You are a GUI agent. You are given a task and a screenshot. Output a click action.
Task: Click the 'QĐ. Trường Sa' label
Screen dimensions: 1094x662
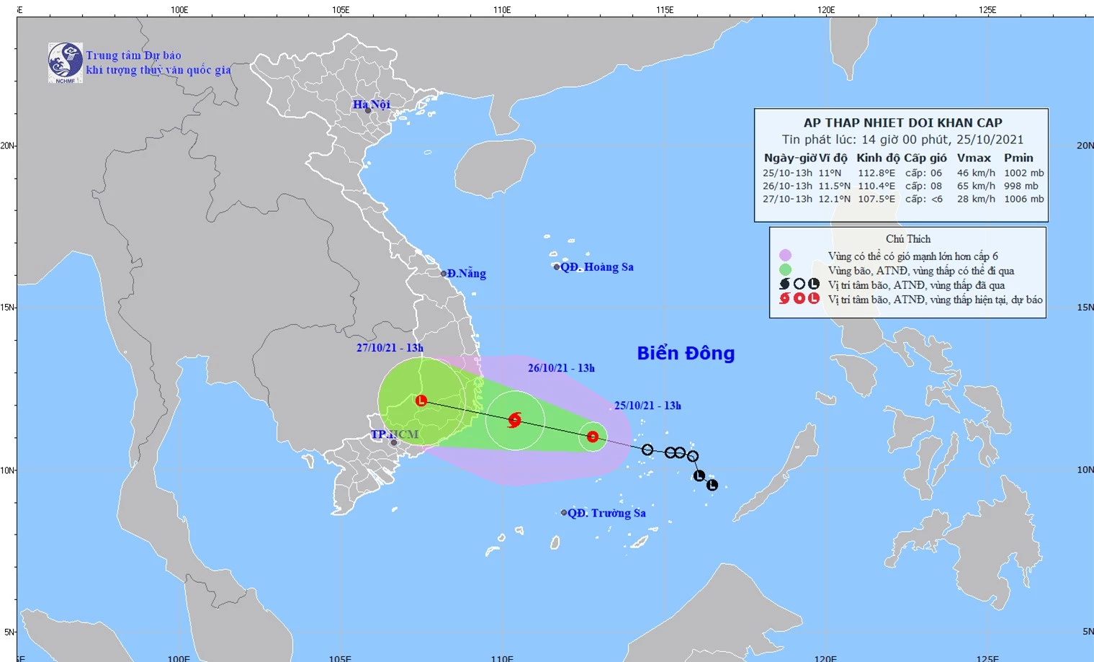606,513
